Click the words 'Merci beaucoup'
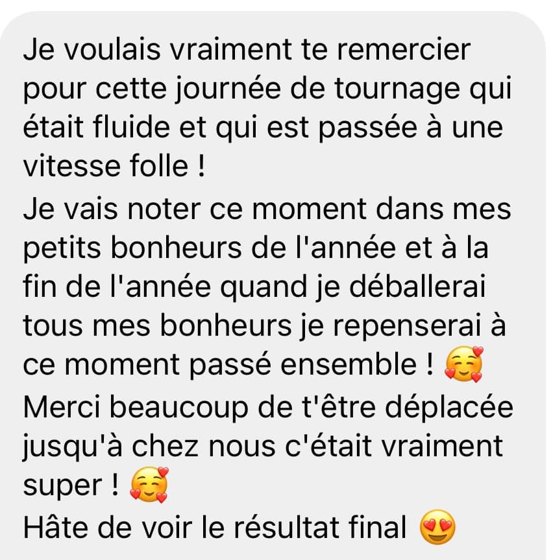The height and width of the screenshot is (560, 553). pyautogui.click(x=136, y=408)
